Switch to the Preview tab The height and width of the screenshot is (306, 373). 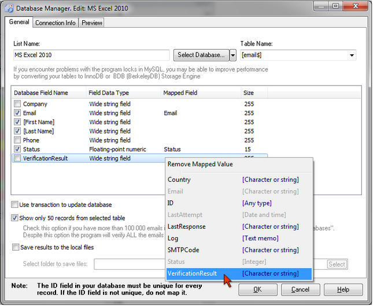(x=92, y=23)
